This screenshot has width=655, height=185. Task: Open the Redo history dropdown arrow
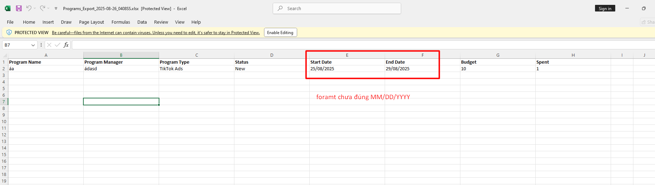pyautogui.click(x=48, y=8)
